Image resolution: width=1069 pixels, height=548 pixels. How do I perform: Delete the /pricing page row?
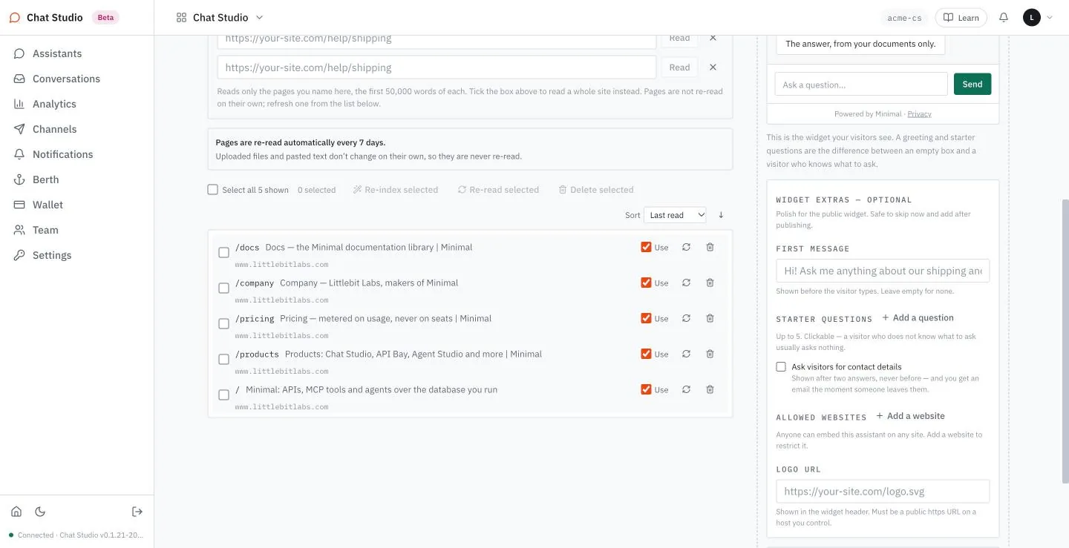[x=710, y=318]
